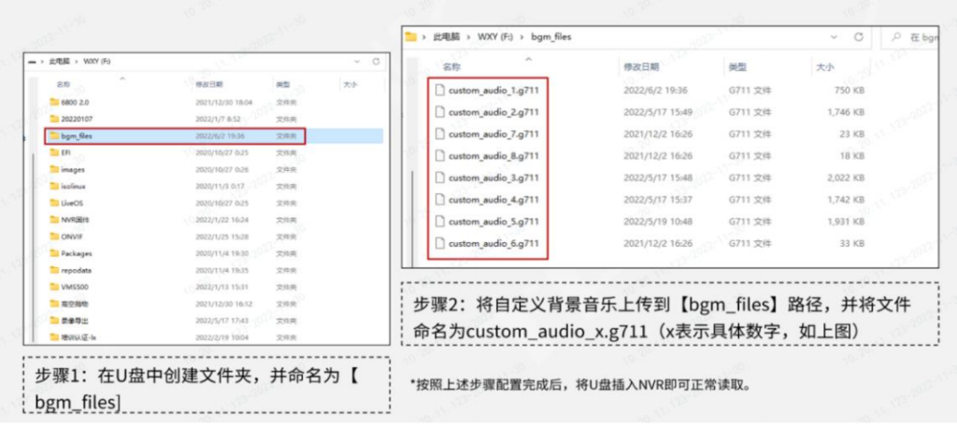Click the LiveOS folder icon
The image size is (957, 427).
click(x=53, y=203)
